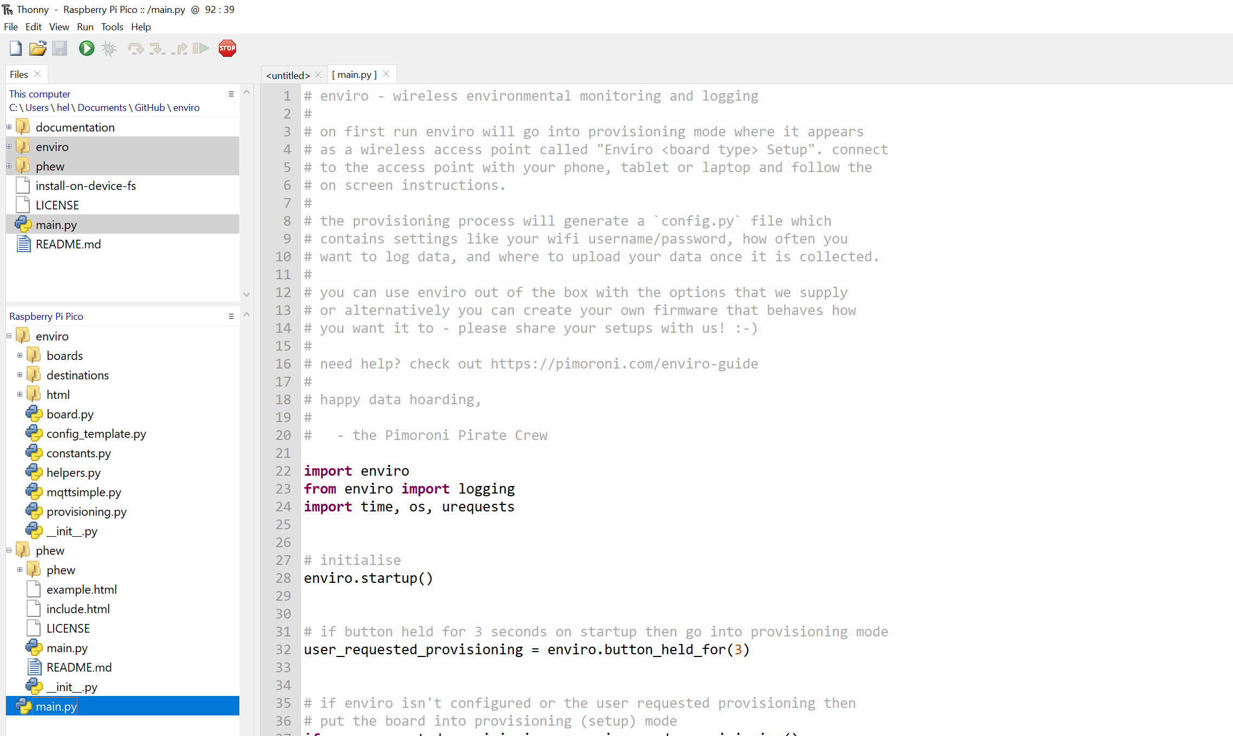The width and height of the screenshot is (1233, 736).
Task: Click the Debug current script button
Action: click(109, 48)
